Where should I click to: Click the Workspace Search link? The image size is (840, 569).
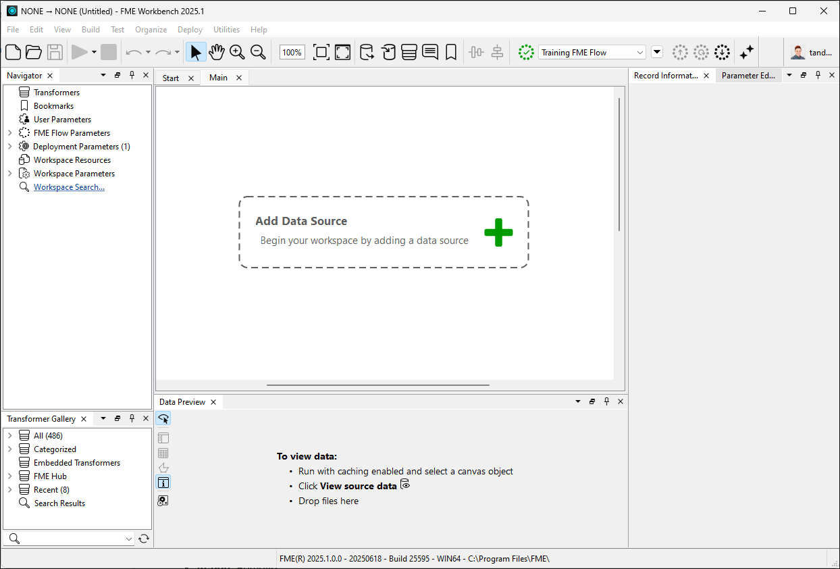click(69, 187)
